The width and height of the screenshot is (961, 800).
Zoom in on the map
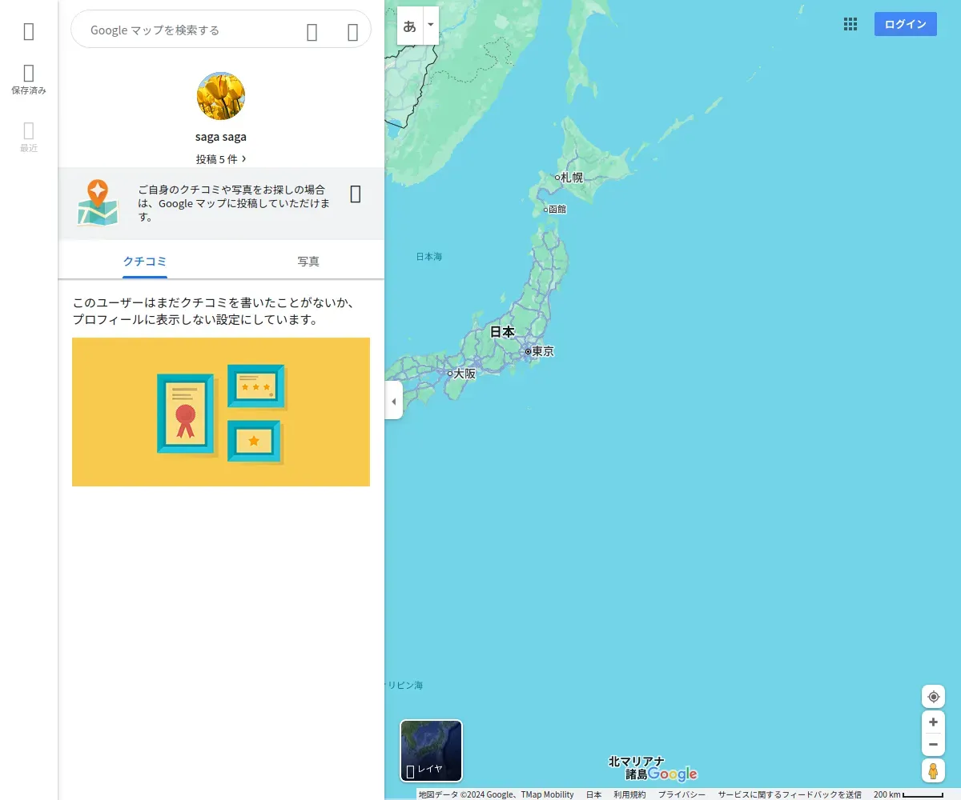tap(933, 722)
